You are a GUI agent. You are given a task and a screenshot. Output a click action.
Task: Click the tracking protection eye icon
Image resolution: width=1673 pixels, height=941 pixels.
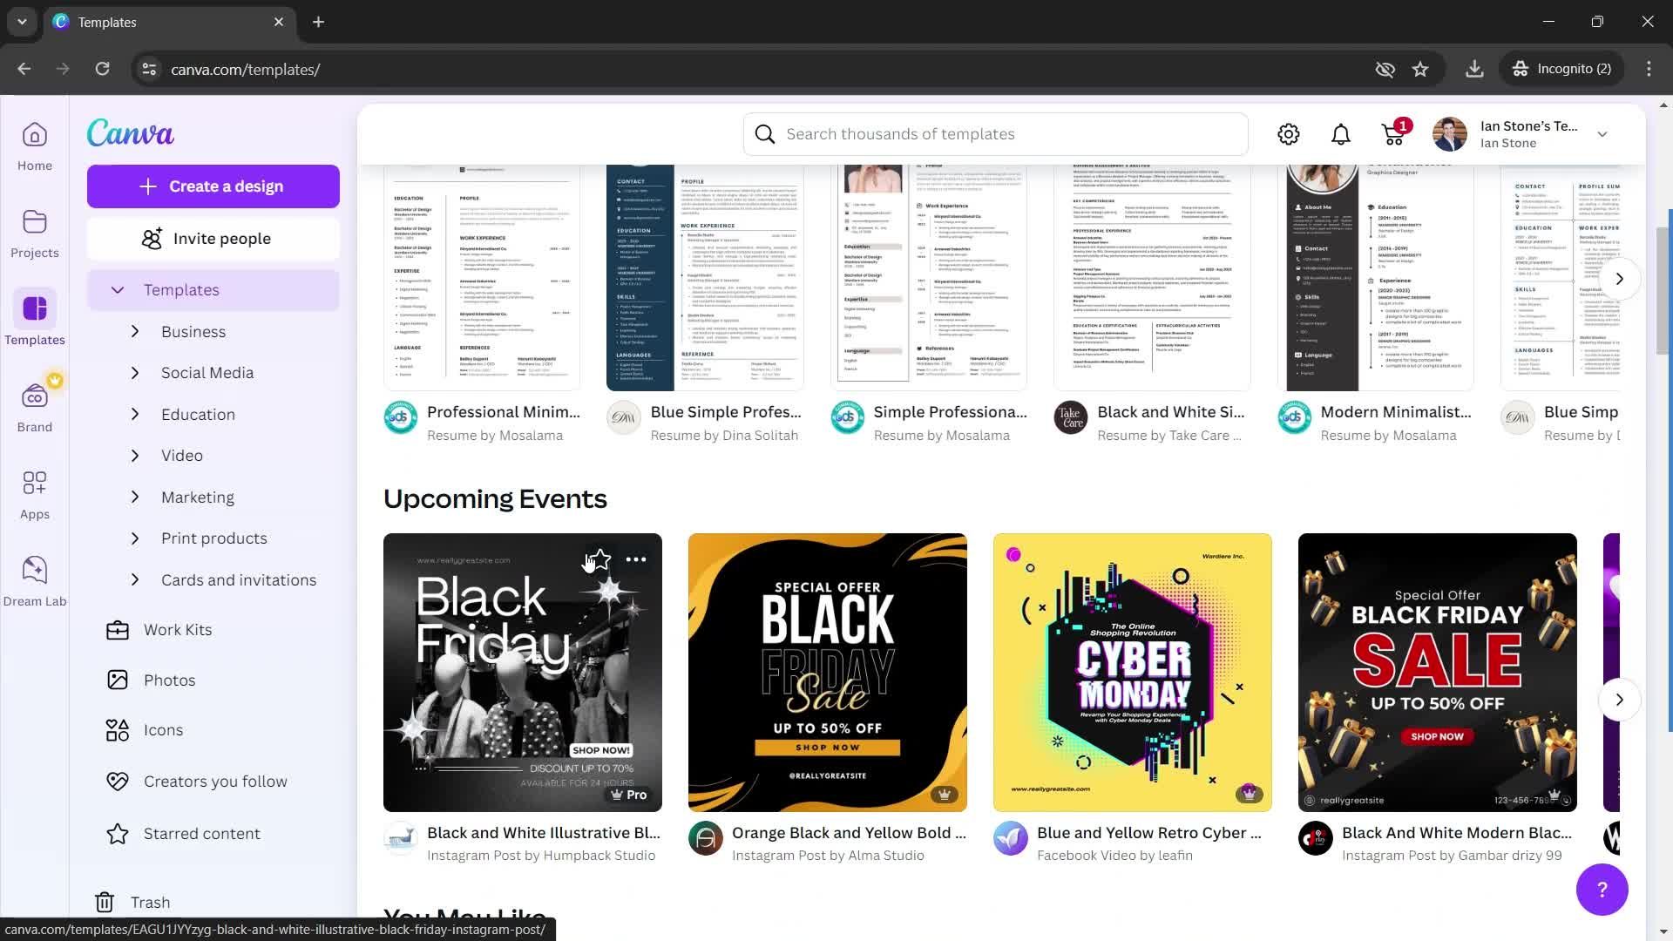1385,69
